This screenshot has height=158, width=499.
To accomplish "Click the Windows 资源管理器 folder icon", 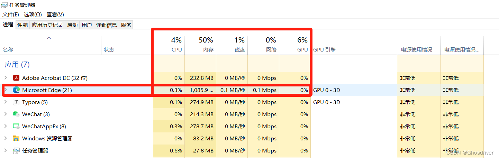I will point(16,138).
